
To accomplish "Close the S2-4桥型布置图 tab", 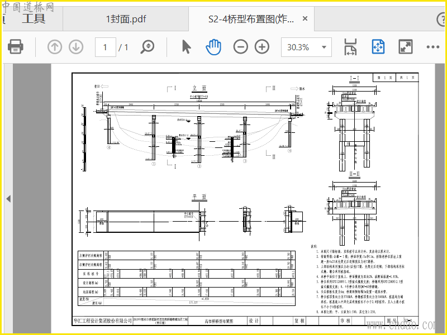I will pos(305,19).
